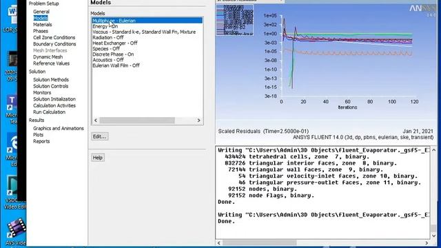Screen dimensions: 441x248
Task: Open the Word document desktop icon
Action: click(x=11, y=19)
